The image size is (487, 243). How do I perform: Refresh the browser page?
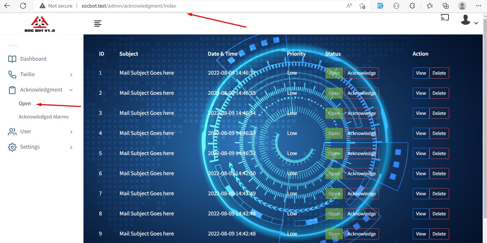click(x=23, y=6)
